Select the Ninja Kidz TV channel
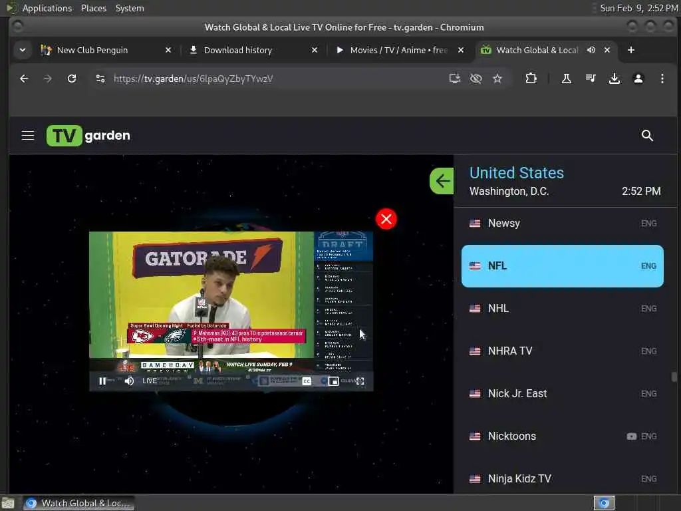 563,479
